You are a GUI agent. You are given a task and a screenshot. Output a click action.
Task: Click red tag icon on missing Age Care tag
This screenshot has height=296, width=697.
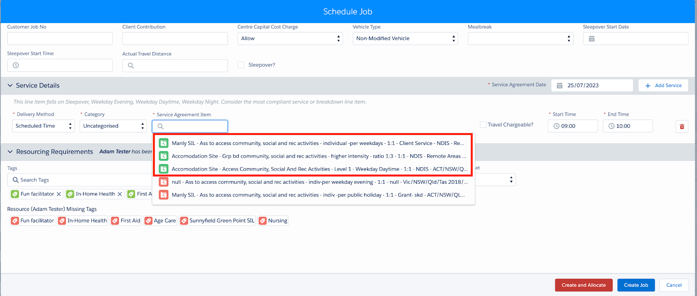(149, 221)
